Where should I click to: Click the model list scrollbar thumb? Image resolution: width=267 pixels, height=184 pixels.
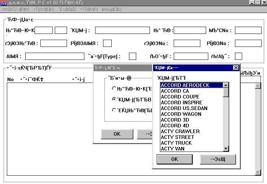226,92
